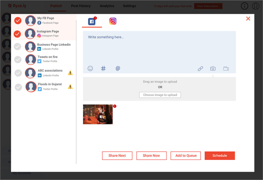Screen dimensions: 263x180
Task: Click the Schedule button
Action: coord(220,156)
